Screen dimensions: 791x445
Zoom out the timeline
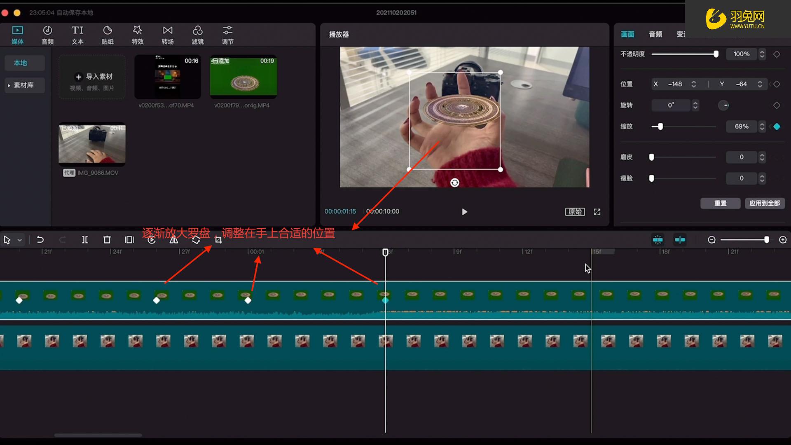711,240
